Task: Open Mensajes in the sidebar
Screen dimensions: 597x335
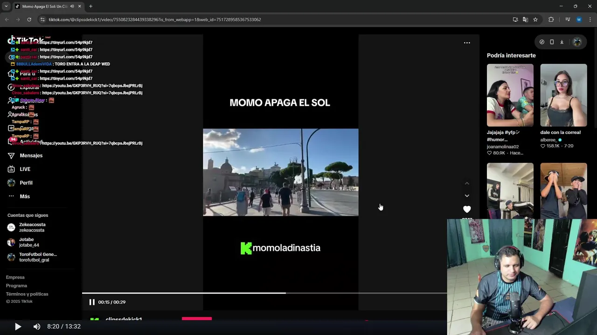Action: click(x=31, y=155)
